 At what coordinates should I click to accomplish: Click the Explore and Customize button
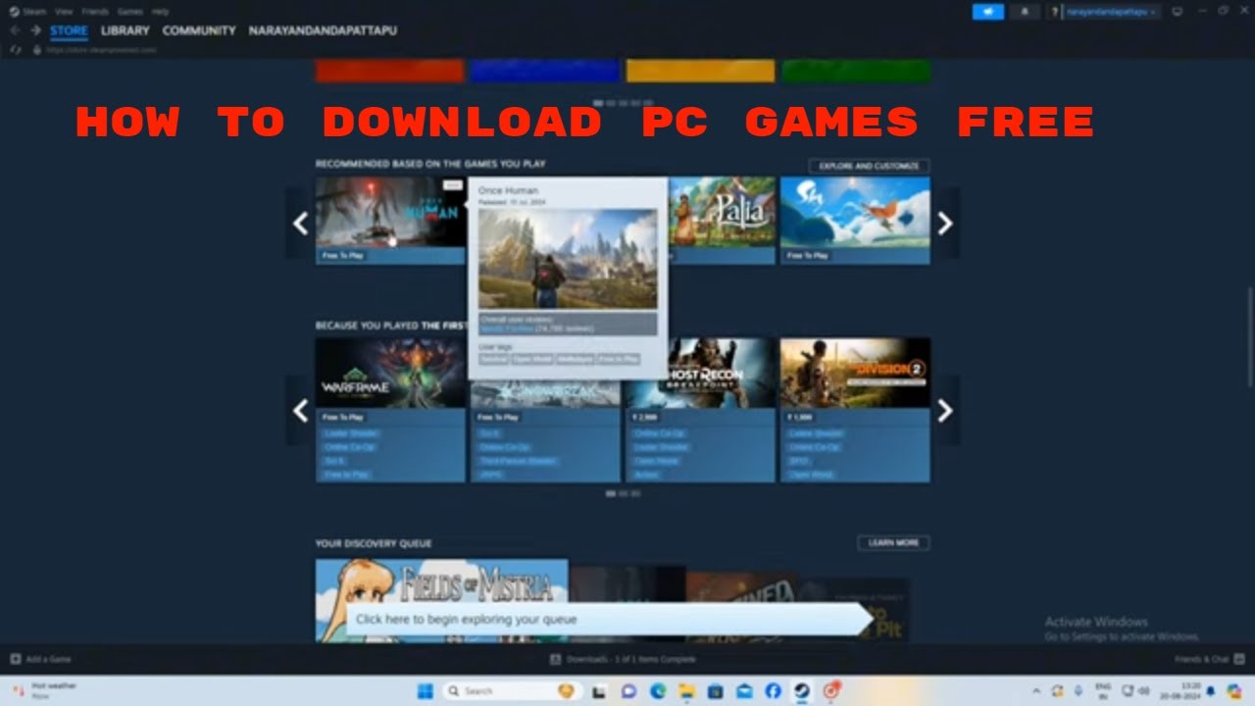(x=869, y=166)
